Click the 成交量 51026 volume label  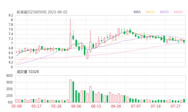(x=28, y=72)
